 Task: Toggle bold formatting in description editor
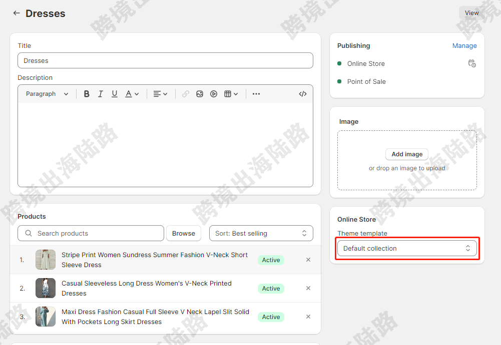(x=87, y=94)
